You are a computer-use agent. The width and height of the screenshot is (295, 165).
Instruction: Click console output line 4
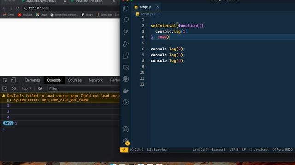tap(60, 117)
